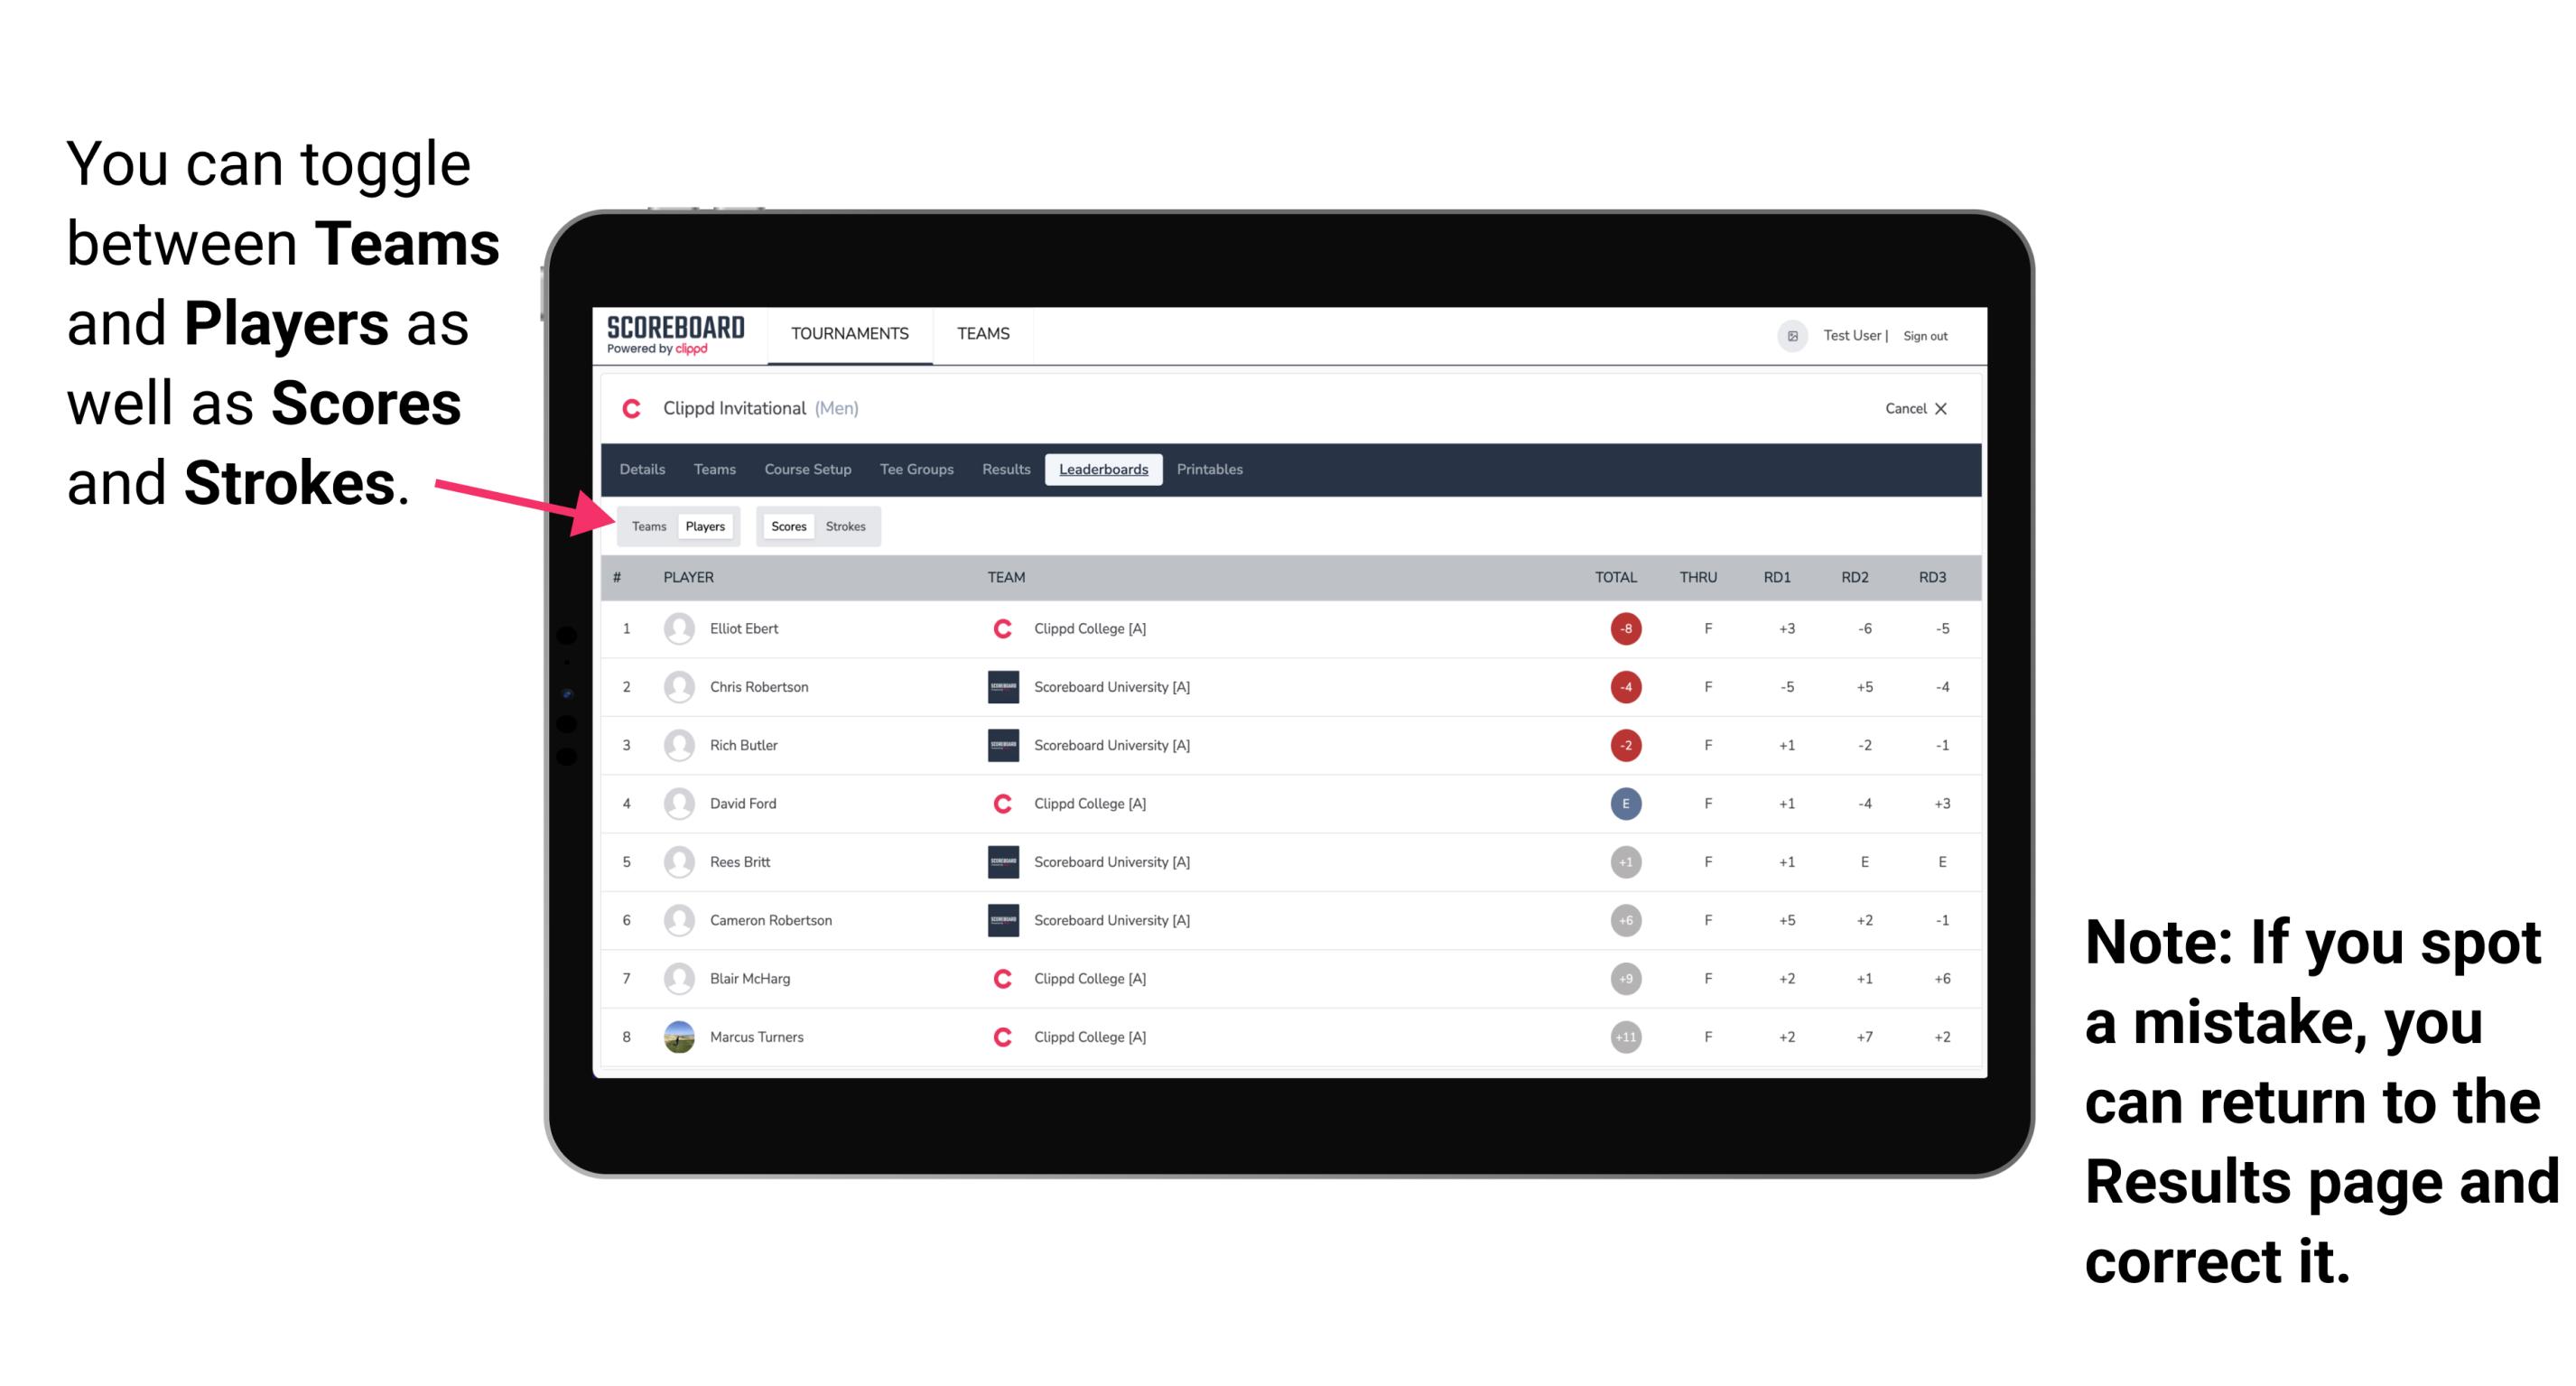Click the Printables navigation button

click(x=1211, y=468)
